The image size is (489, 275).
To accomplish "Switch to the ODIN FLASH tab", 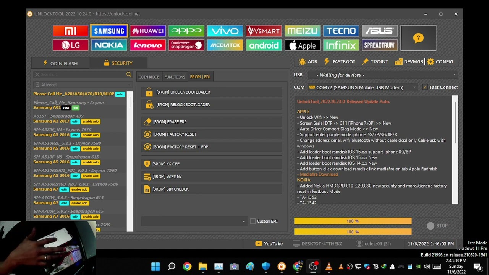I will tap(60, 63).
